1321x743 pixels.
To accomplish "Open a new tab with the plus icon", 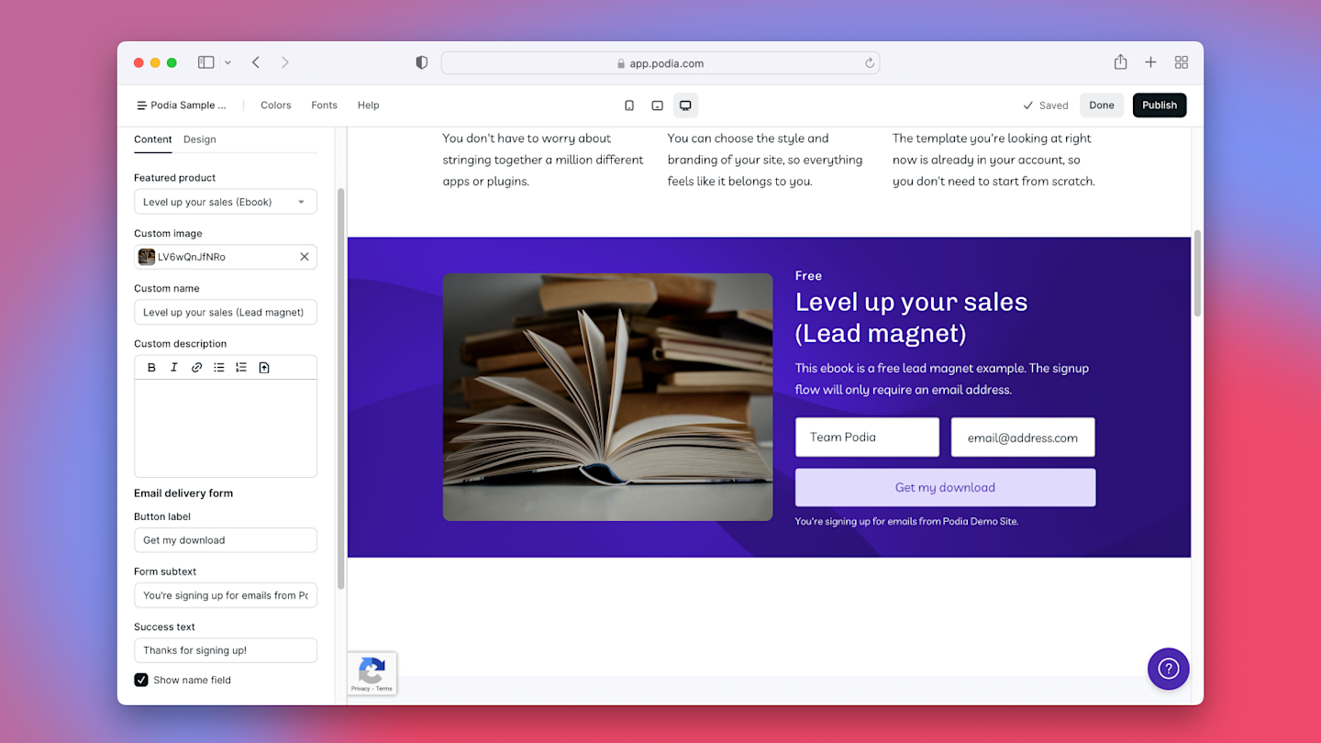I will coord(1150,62).
